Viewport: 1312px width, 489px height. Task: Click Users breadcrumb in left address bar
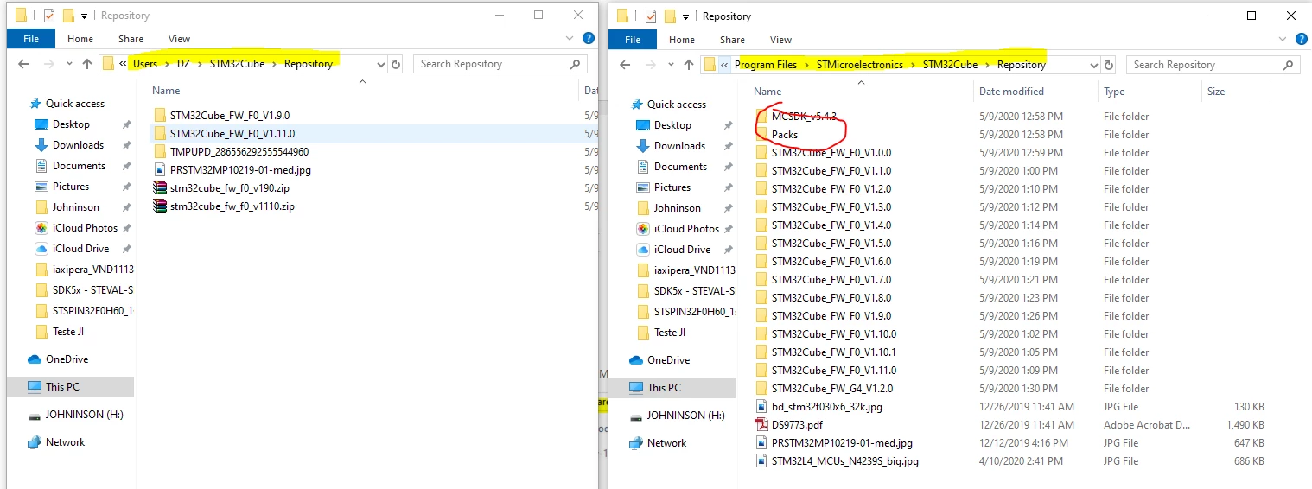coord(145,64)
